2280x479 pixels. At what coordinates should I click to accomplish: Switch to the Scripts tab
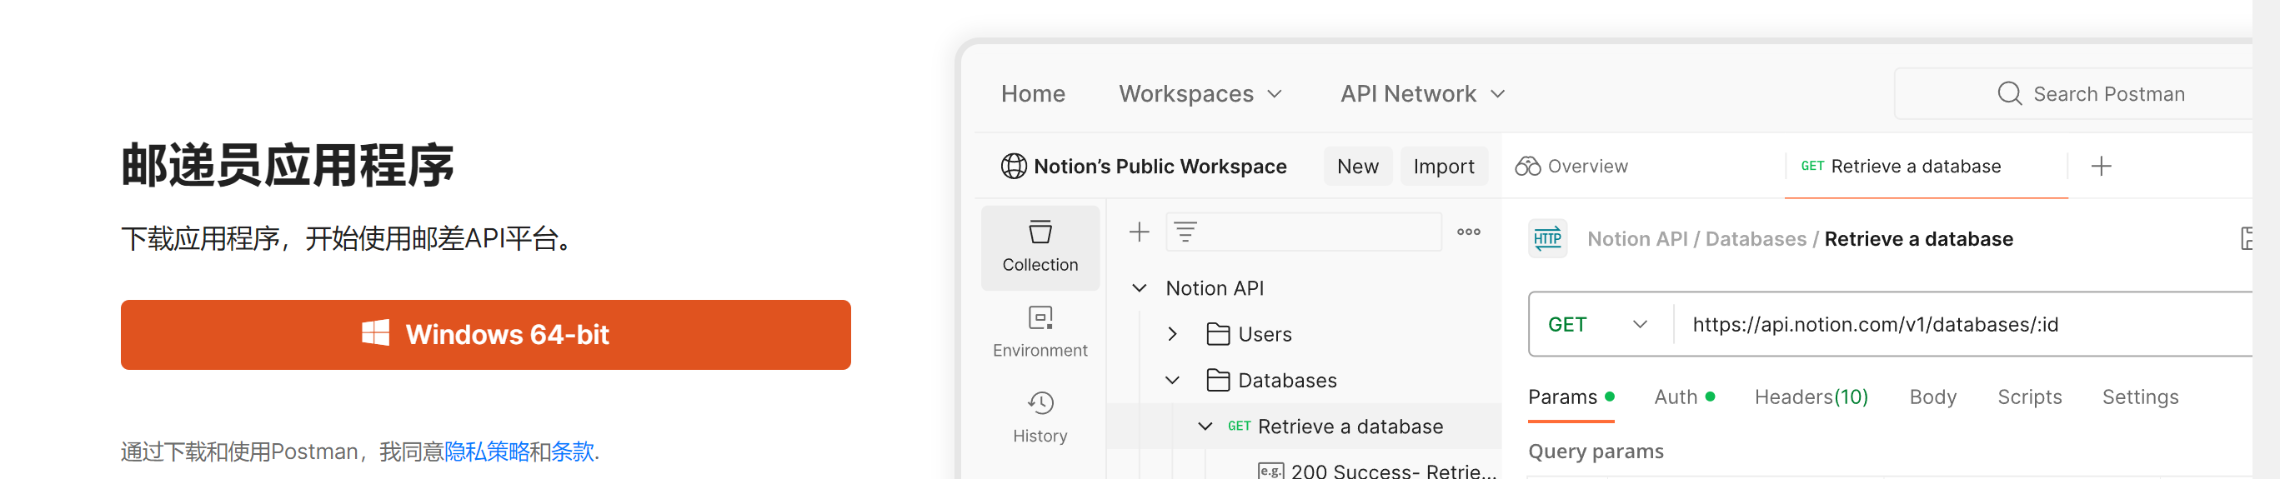pyautogui.click(x=2028, y=397)
